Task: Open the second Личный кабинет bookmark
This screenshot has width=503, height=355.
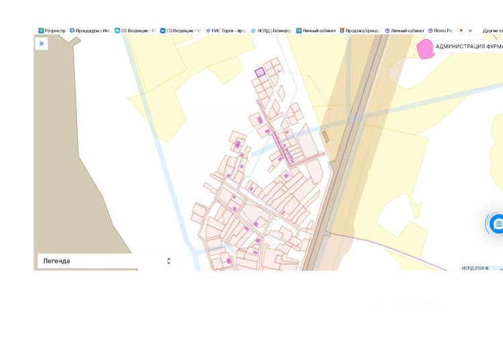Action: coord(404,31)
